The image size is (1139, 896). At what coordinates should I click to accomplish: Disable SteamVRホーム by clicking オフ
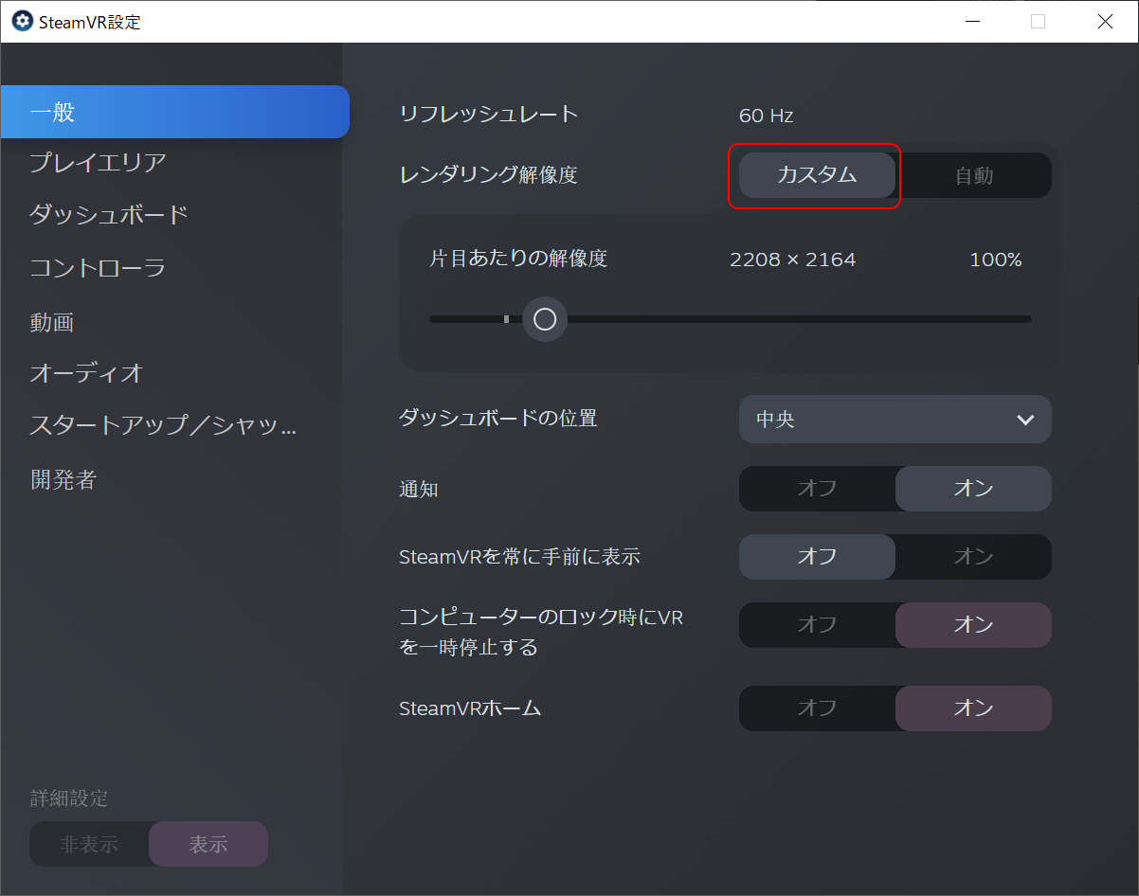pos(816,708)
